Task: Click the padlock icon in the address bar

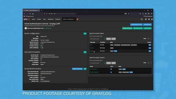Action: [x=47, y=14]
